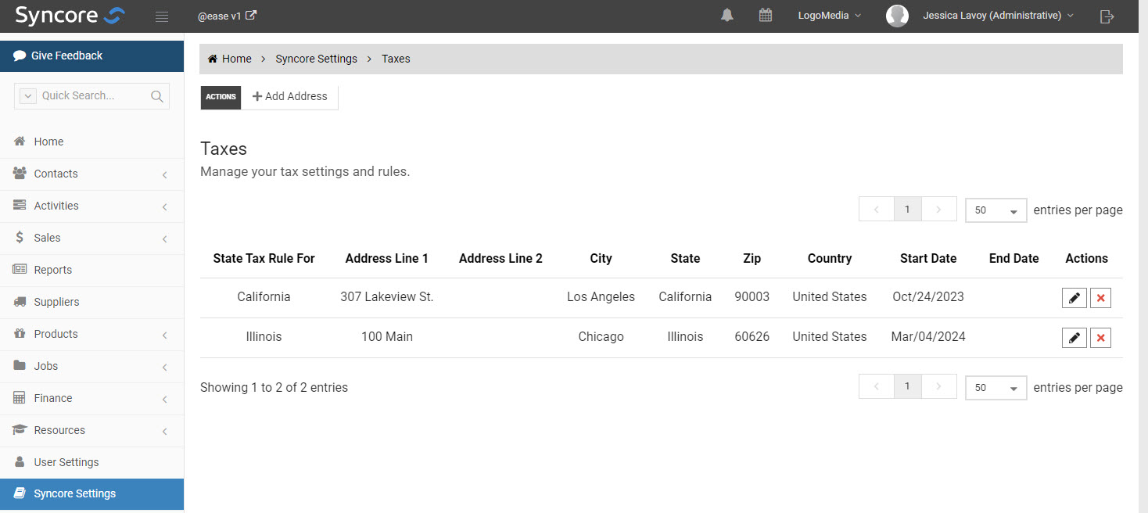Click top pagination next arrow
Screen dimensions: 1148x513
point(939,210)
